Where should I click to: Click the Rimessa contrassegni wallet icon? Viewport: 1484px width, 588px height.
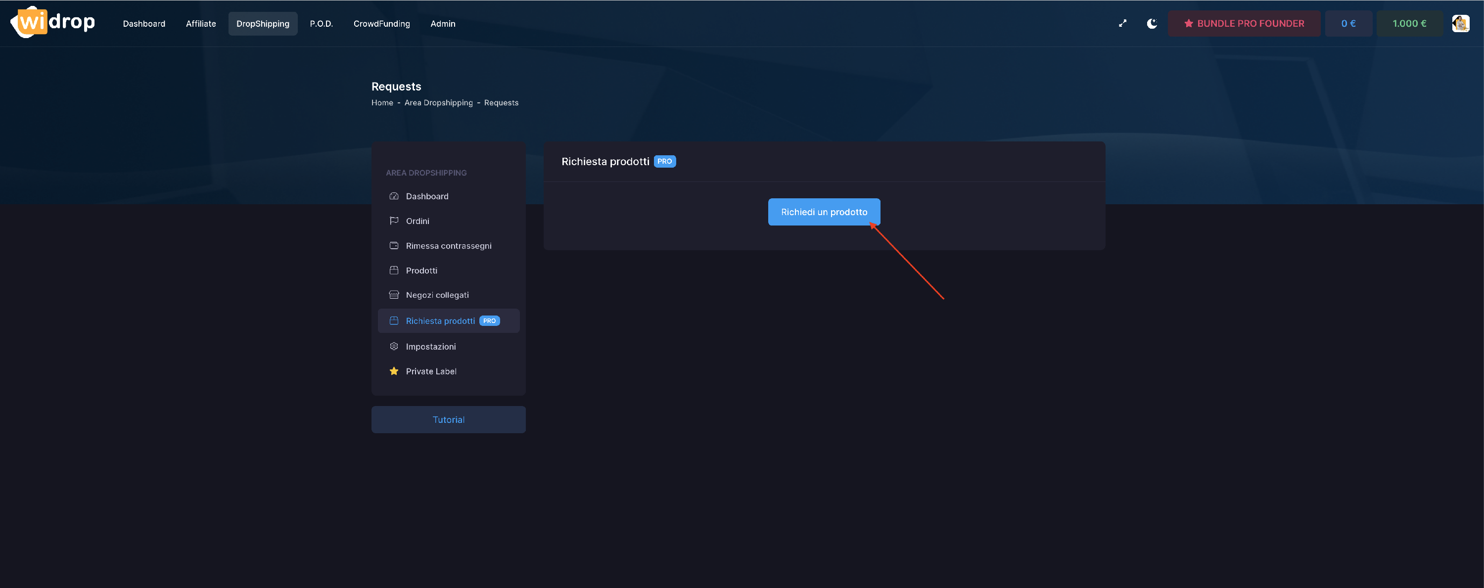(x=394, y=246)
